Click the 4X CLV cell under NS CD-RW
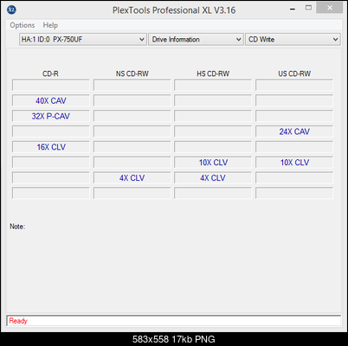The image size is (348, 346). (132, 178)
